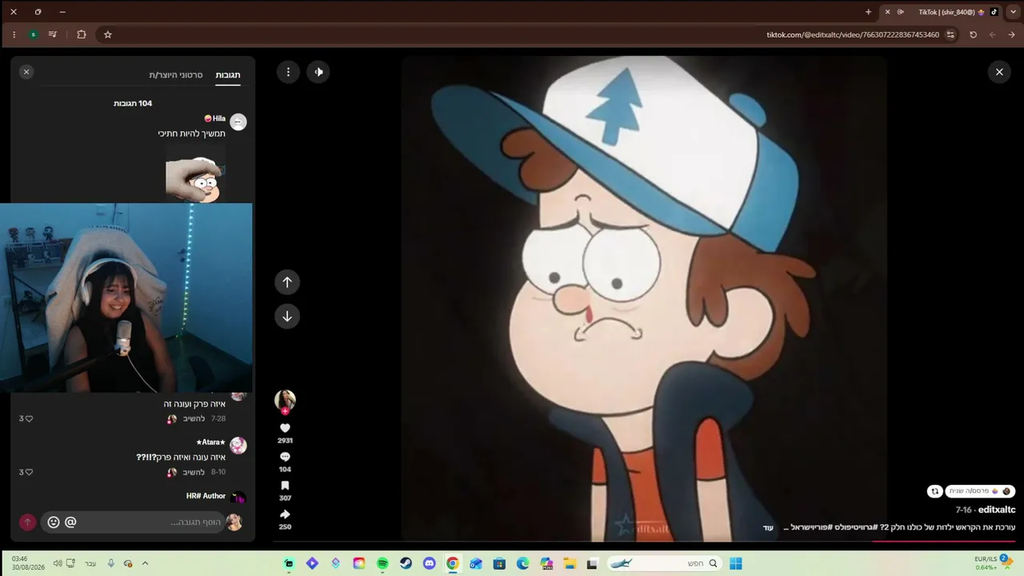Close the TikTok browser tab
1024x576 pixels.
click(x=887, y=12)
